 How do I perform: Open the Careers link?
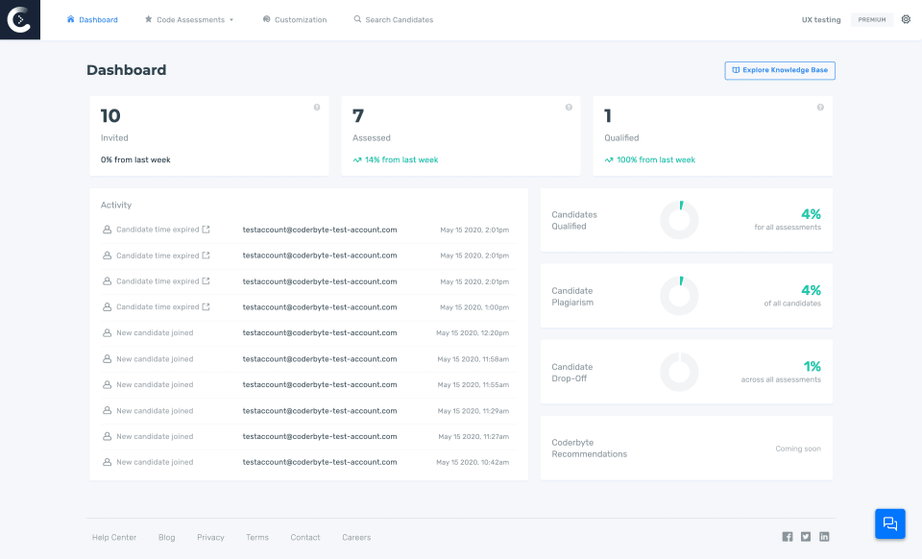tap(356, 537)
